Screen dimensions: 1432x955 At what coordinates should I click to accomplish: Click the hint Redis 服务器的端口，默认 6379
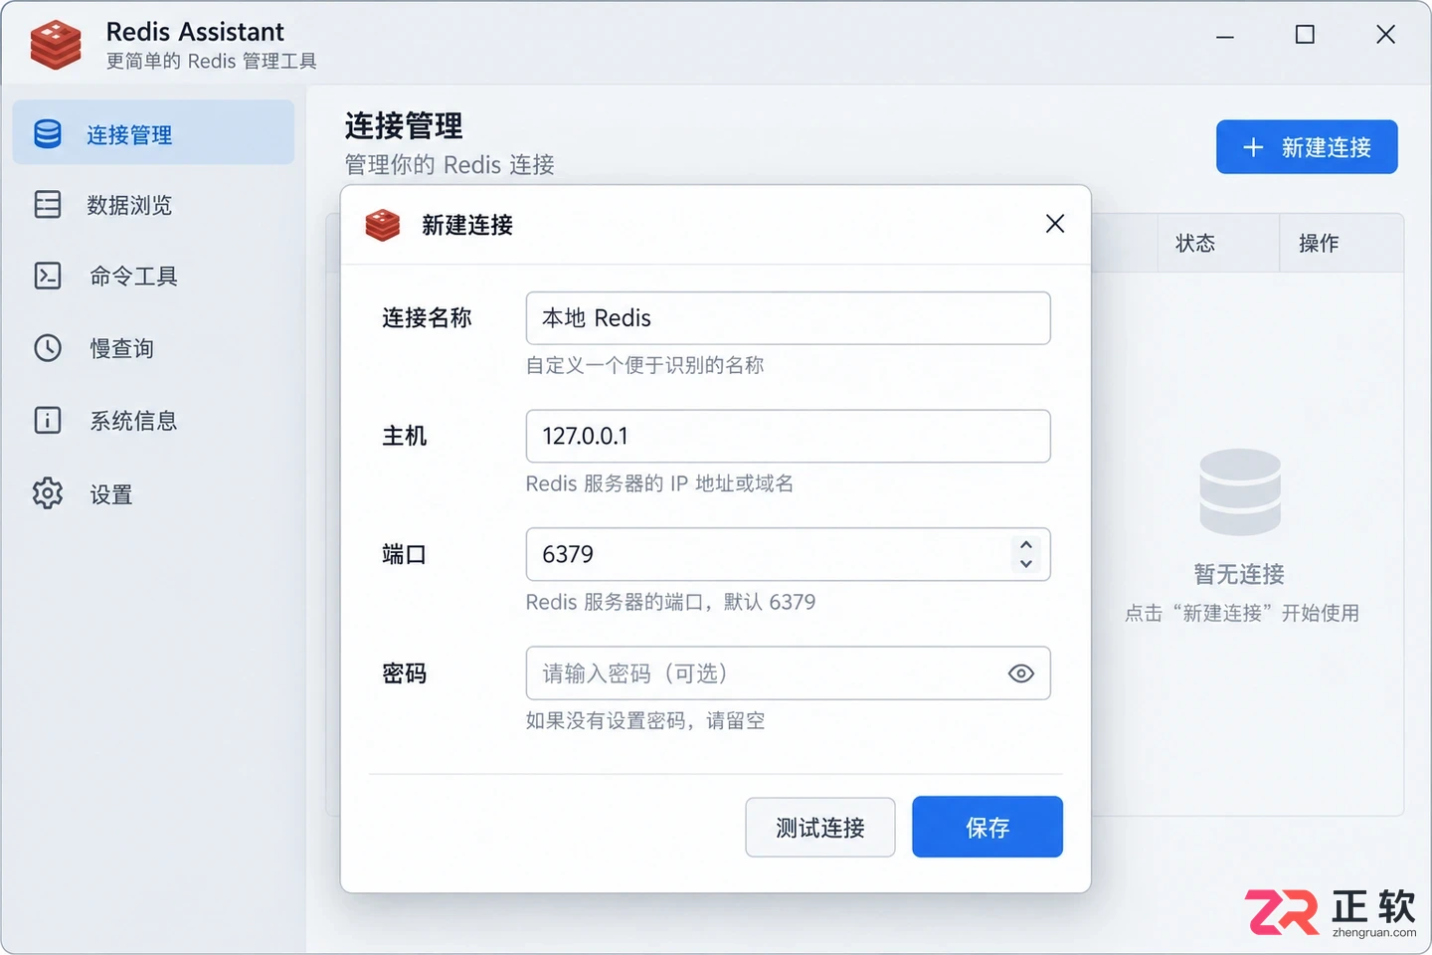[x=671, y=602]
